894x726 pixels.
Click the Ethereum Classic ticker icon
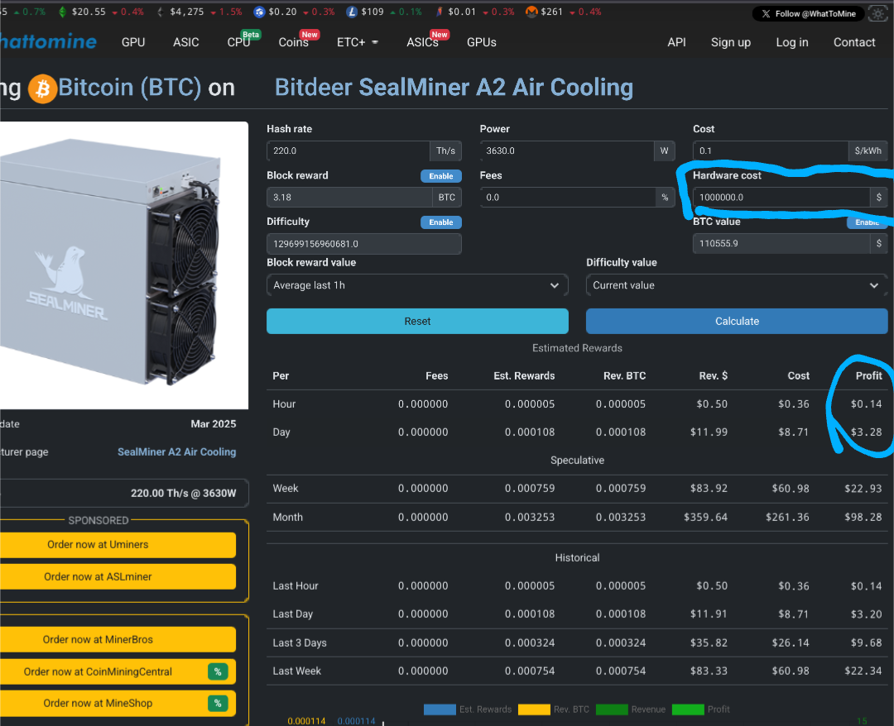[x=62, y=12]
